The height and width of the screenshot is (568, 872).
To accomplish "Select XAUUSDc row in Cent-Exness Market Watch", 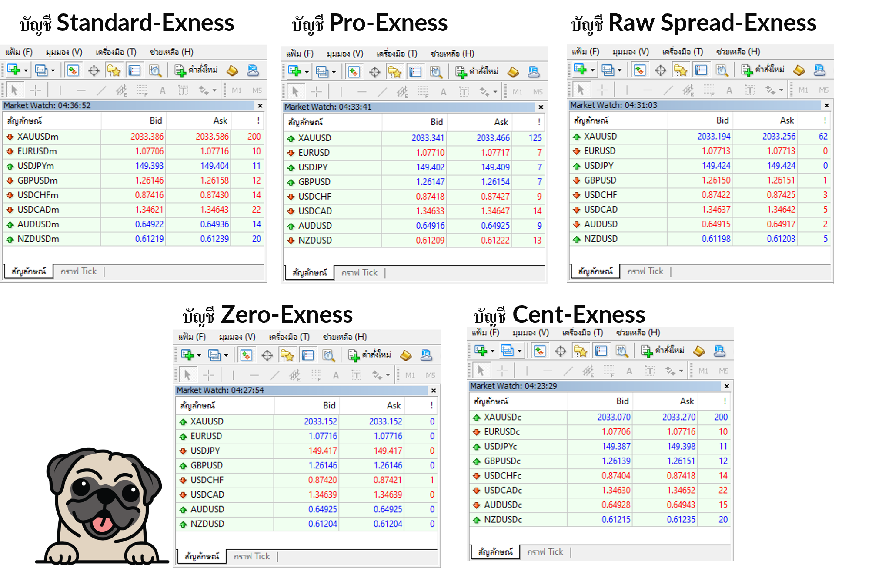I will pyautogui.click(x=600, y=417).
